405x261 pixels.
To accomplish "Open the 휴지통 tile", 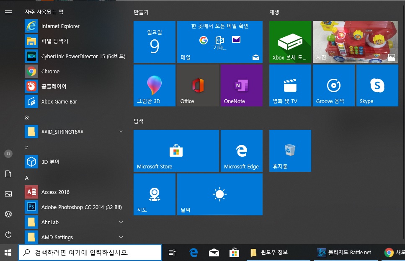I will coord(290,151).
